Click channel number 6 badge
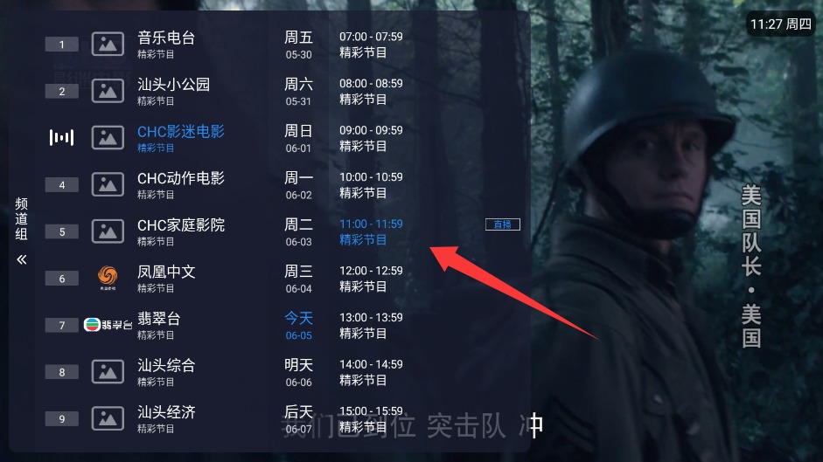Image resolution: width=823 pixels, height=462 pixels. (61, 279)
